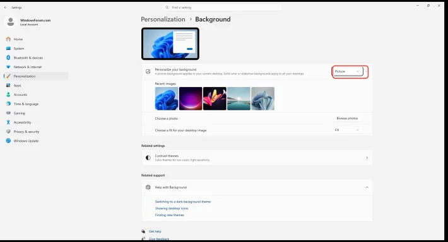Click the Personalization paintbrush icon
This screenshot has width=448, height=242.
pyautogui.click(x=8, y=76)
